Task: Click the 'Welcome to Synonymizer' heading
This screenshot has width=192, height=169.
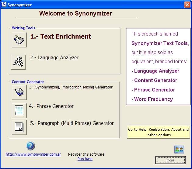Action: click(75, 13)
